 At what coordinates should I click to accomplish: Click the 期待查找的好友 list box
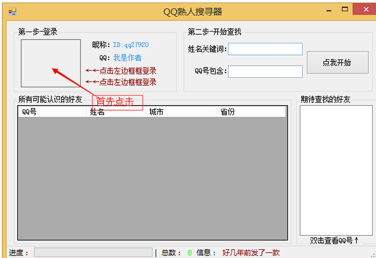tap(336, 170)
